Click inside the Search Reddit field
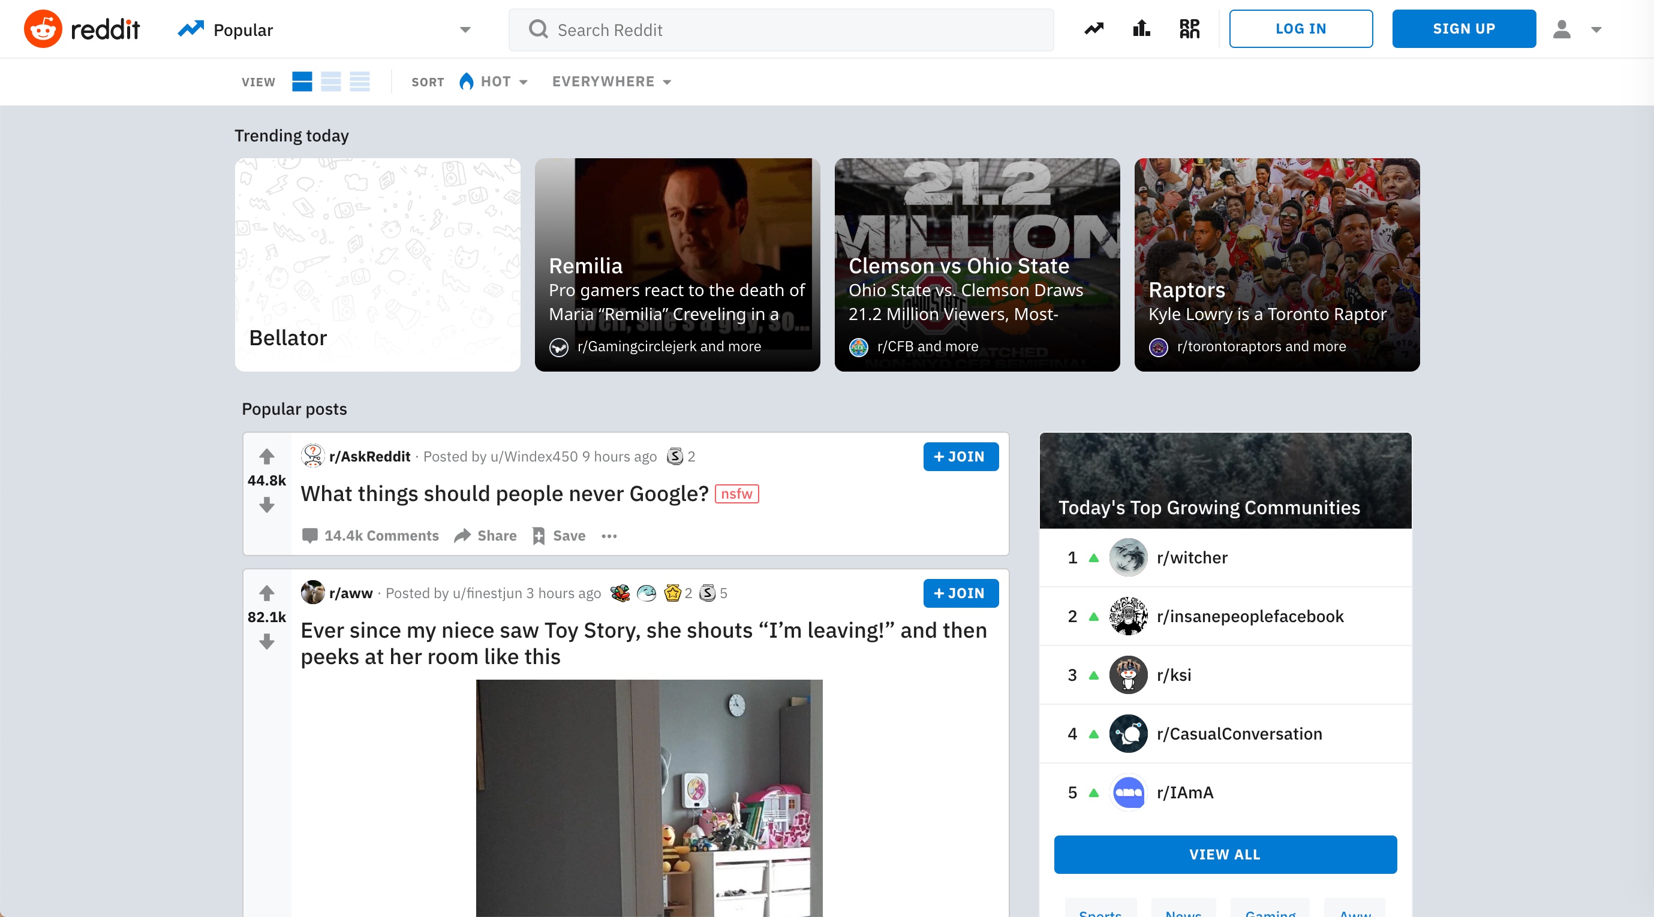This screenshot has height=917, width=1654. point(771,29)
